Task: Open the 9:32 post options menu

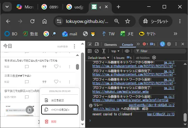Action: coord(70,82)
